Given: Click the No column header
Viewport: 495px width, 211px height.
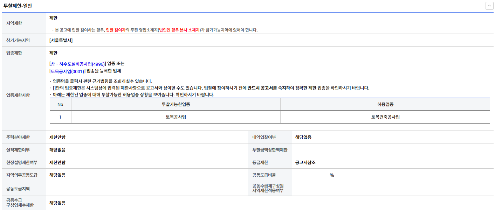Looking at the screenshot, I should pos(60,105).
